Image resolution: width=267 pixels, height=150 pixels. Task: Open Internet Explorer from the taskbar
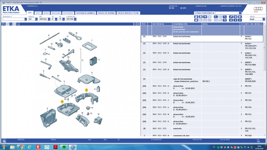(x=30, y=147)
